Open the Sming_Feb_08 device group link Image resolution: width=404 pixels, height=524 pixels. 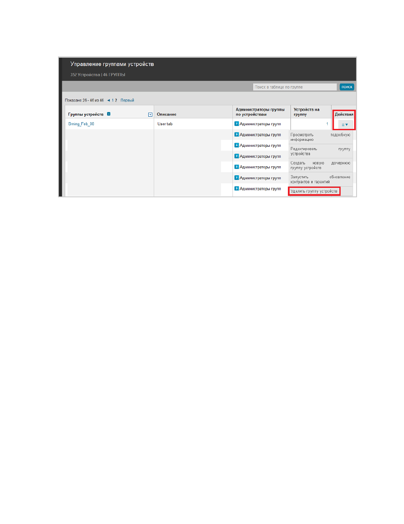tap(81, 124)
